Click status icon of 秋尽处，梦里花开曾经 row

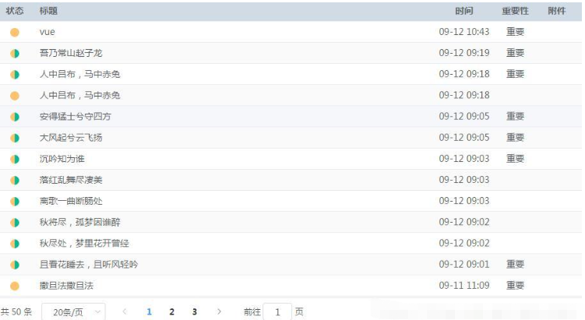(x=15, y=244)
